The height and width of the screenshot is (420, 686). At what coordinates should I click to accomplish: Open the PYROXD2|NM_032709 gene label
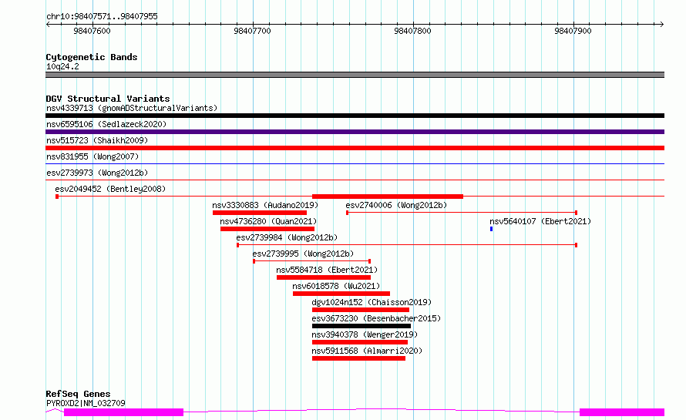point(86,403)
